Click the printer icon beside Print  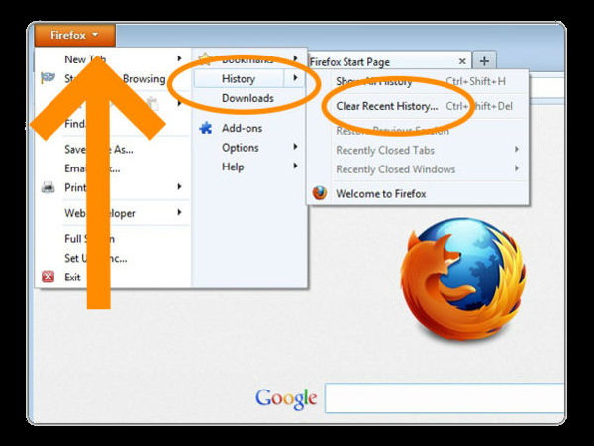point(49,187)
